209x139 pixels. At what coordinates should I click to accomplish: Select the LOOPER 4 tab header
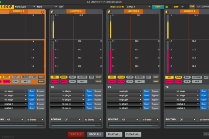pos(189,11)
